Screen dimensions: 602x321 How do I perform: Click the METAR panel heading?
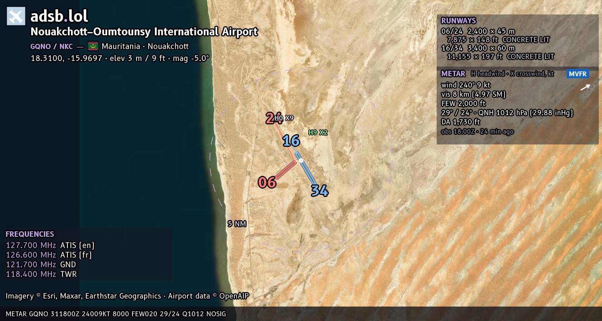point(453,74)
